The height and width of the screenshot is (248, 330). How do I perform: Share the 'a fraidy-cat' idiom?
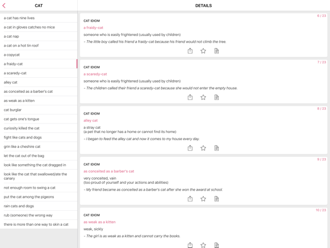point(190,51)
